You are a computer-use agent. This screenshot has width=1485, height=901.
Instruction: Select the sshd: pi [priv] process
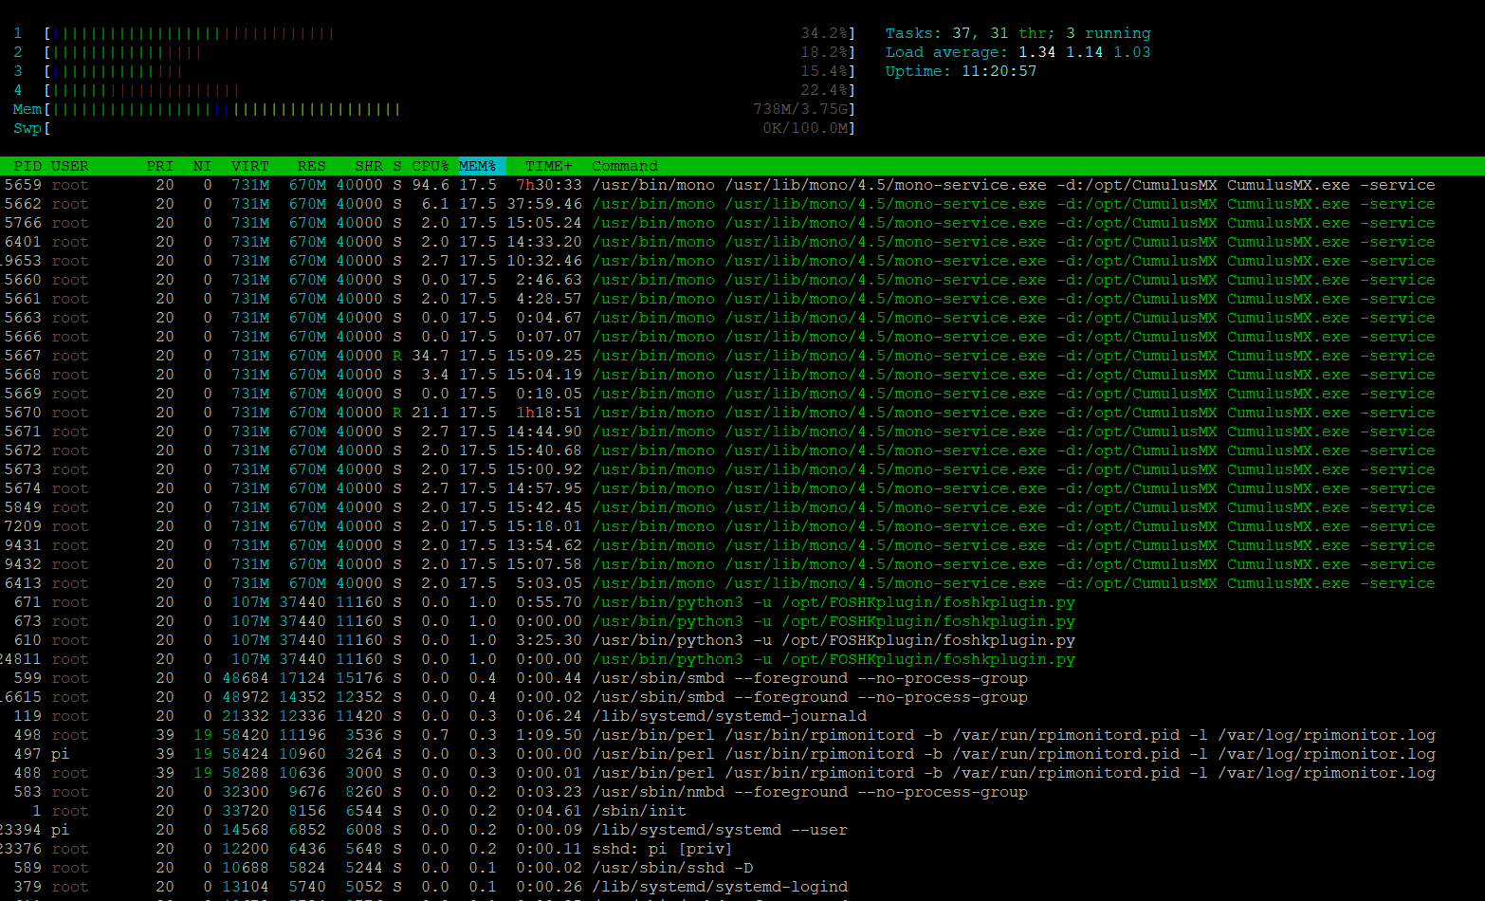[379, 848]
